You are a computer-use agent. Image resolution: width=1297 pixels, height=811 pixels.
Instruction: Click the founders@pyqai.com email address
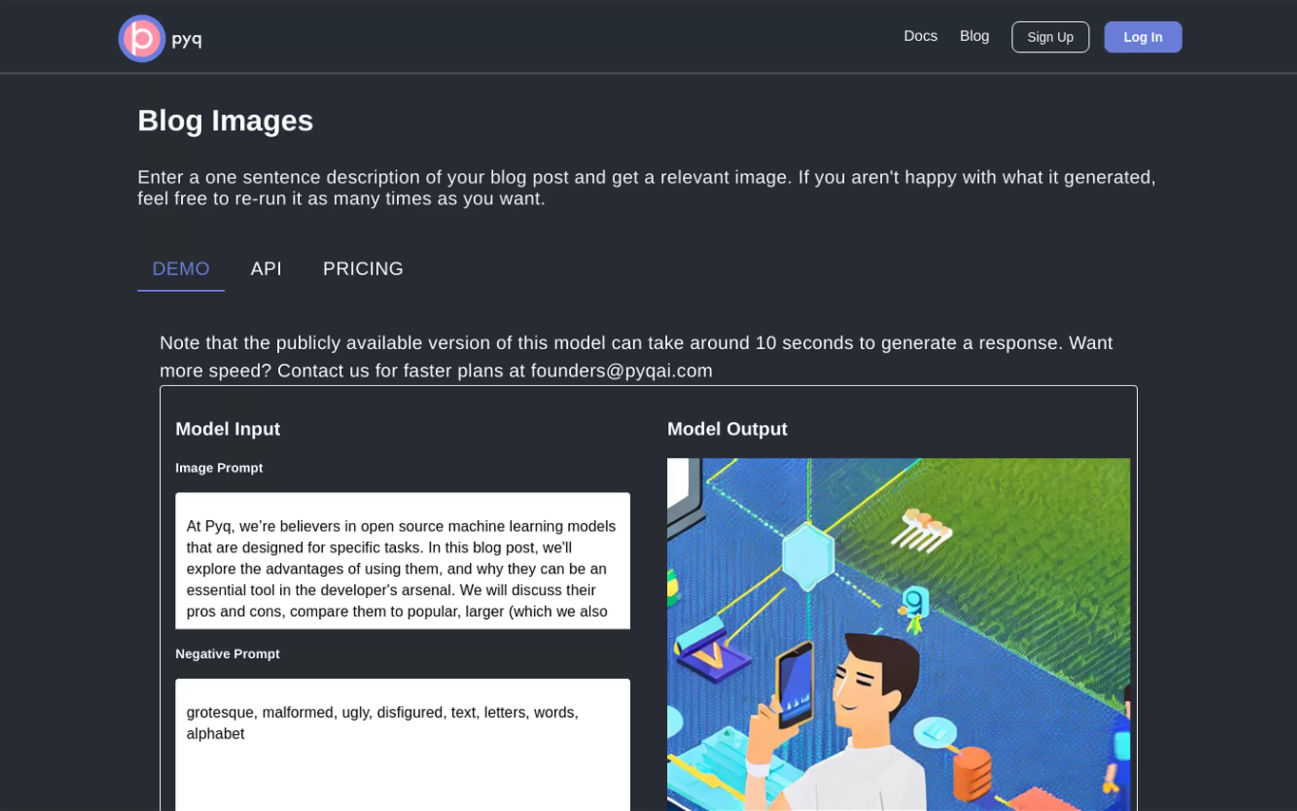tap(621, 371)
